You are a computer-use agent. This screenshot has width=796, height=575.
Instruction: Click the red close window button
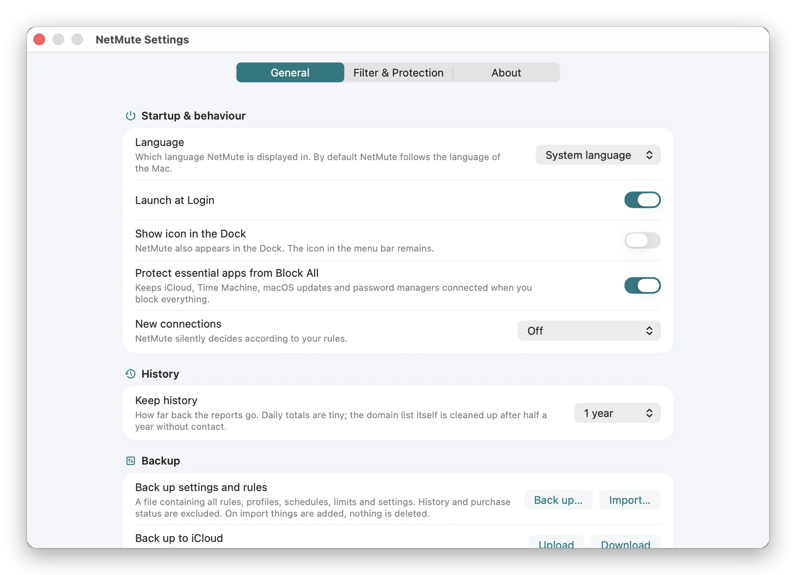click(x=40, y=40)
